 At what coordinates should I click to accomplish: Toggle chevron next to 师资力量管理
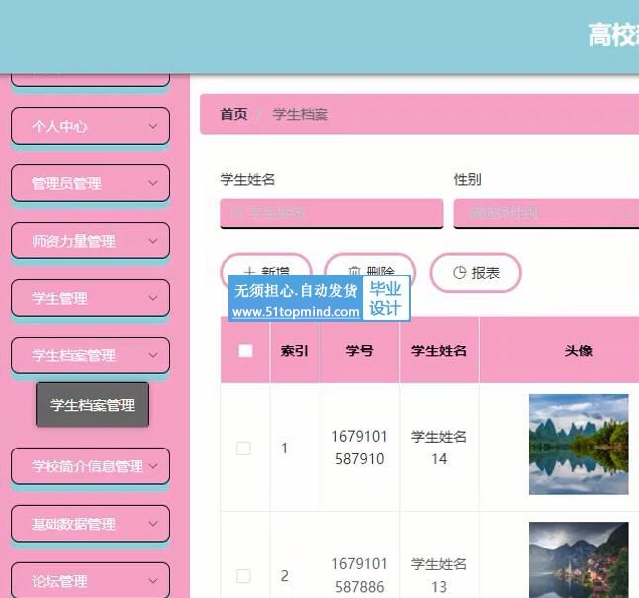(153, 241)
